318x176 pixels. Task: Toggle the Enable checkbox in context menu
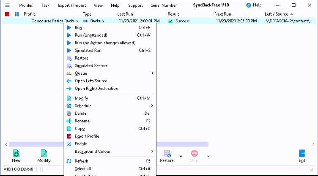pyautogui.click(x=70, y=144)
